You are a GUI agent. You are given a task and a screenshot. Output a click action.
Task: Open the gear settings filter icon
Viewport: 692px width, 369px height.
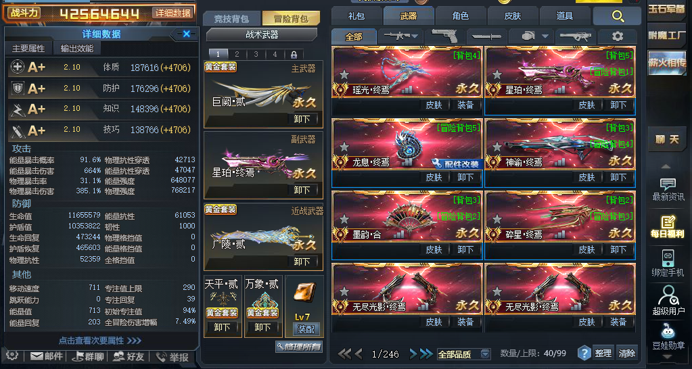pyautogui.click(x=617, y=36)
